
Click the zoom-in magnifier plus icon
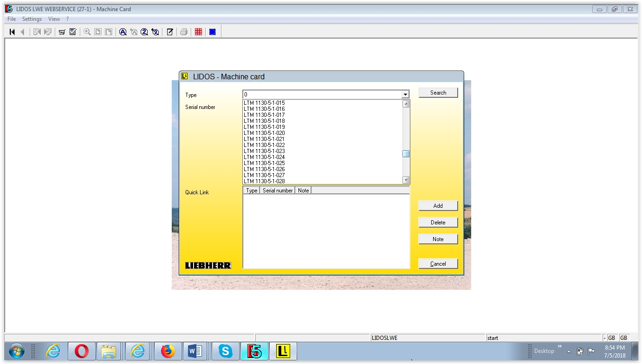87,32
